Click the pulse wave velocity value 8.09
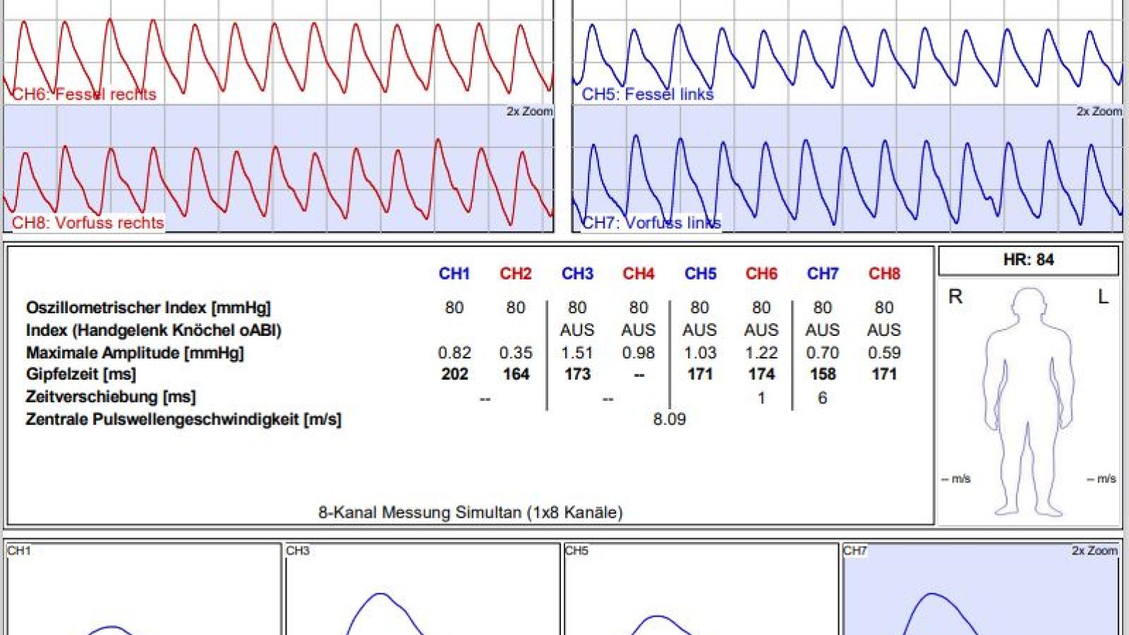The image size is (1129, 635). [x=670, y=419]
